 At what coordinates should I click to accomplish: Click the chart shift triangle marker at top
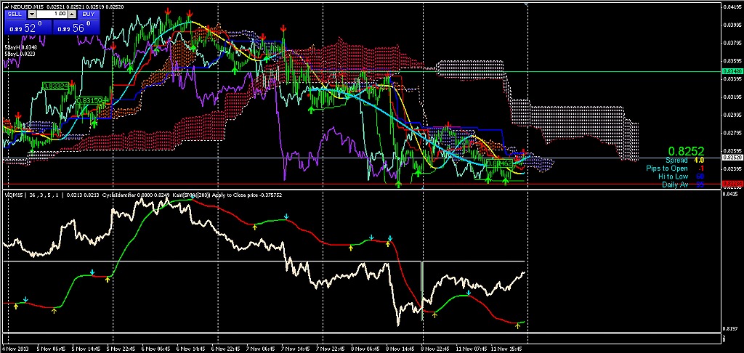pyautogui.click(x=526, y=4)
